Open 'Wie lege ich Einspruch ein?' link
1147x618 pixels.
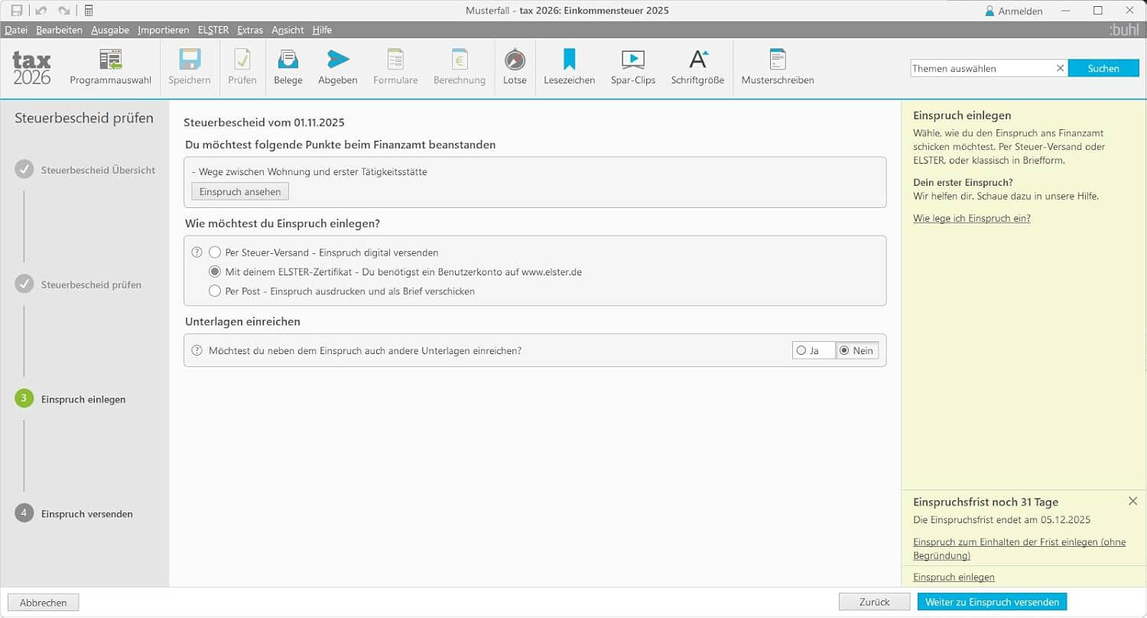971,219
